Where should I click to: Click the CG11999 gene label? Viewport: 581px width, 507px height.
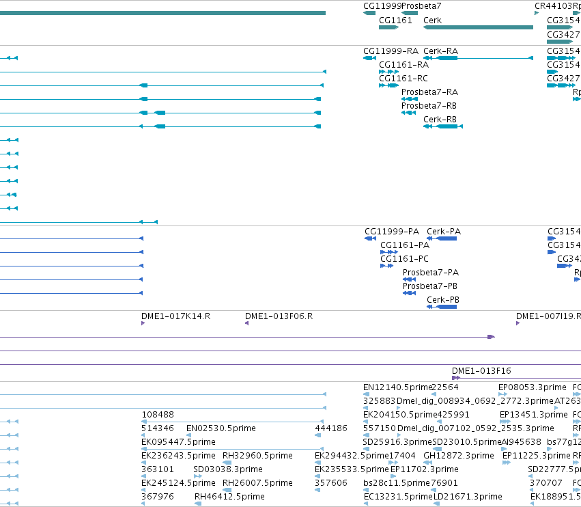pos(382,6)
